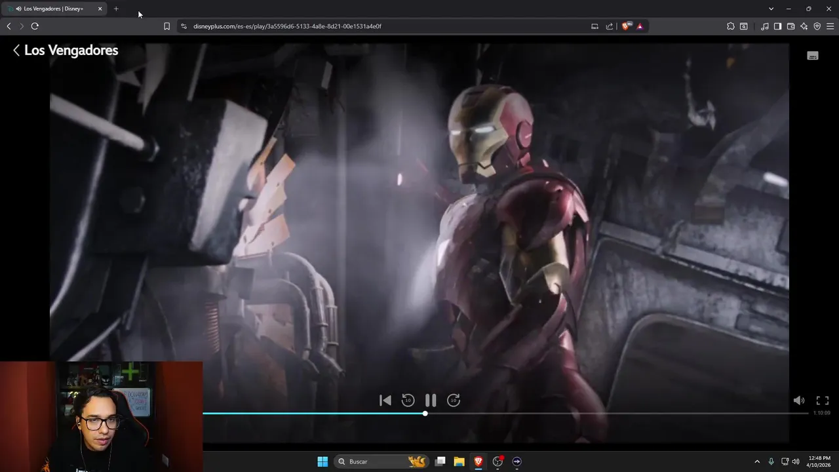The image size is (839, 472).
Task: Skip forward 10 seconds in the player
Action: [454, 400]
